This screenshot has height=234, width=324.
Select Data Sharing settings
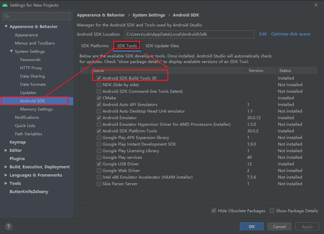[32, 76]
